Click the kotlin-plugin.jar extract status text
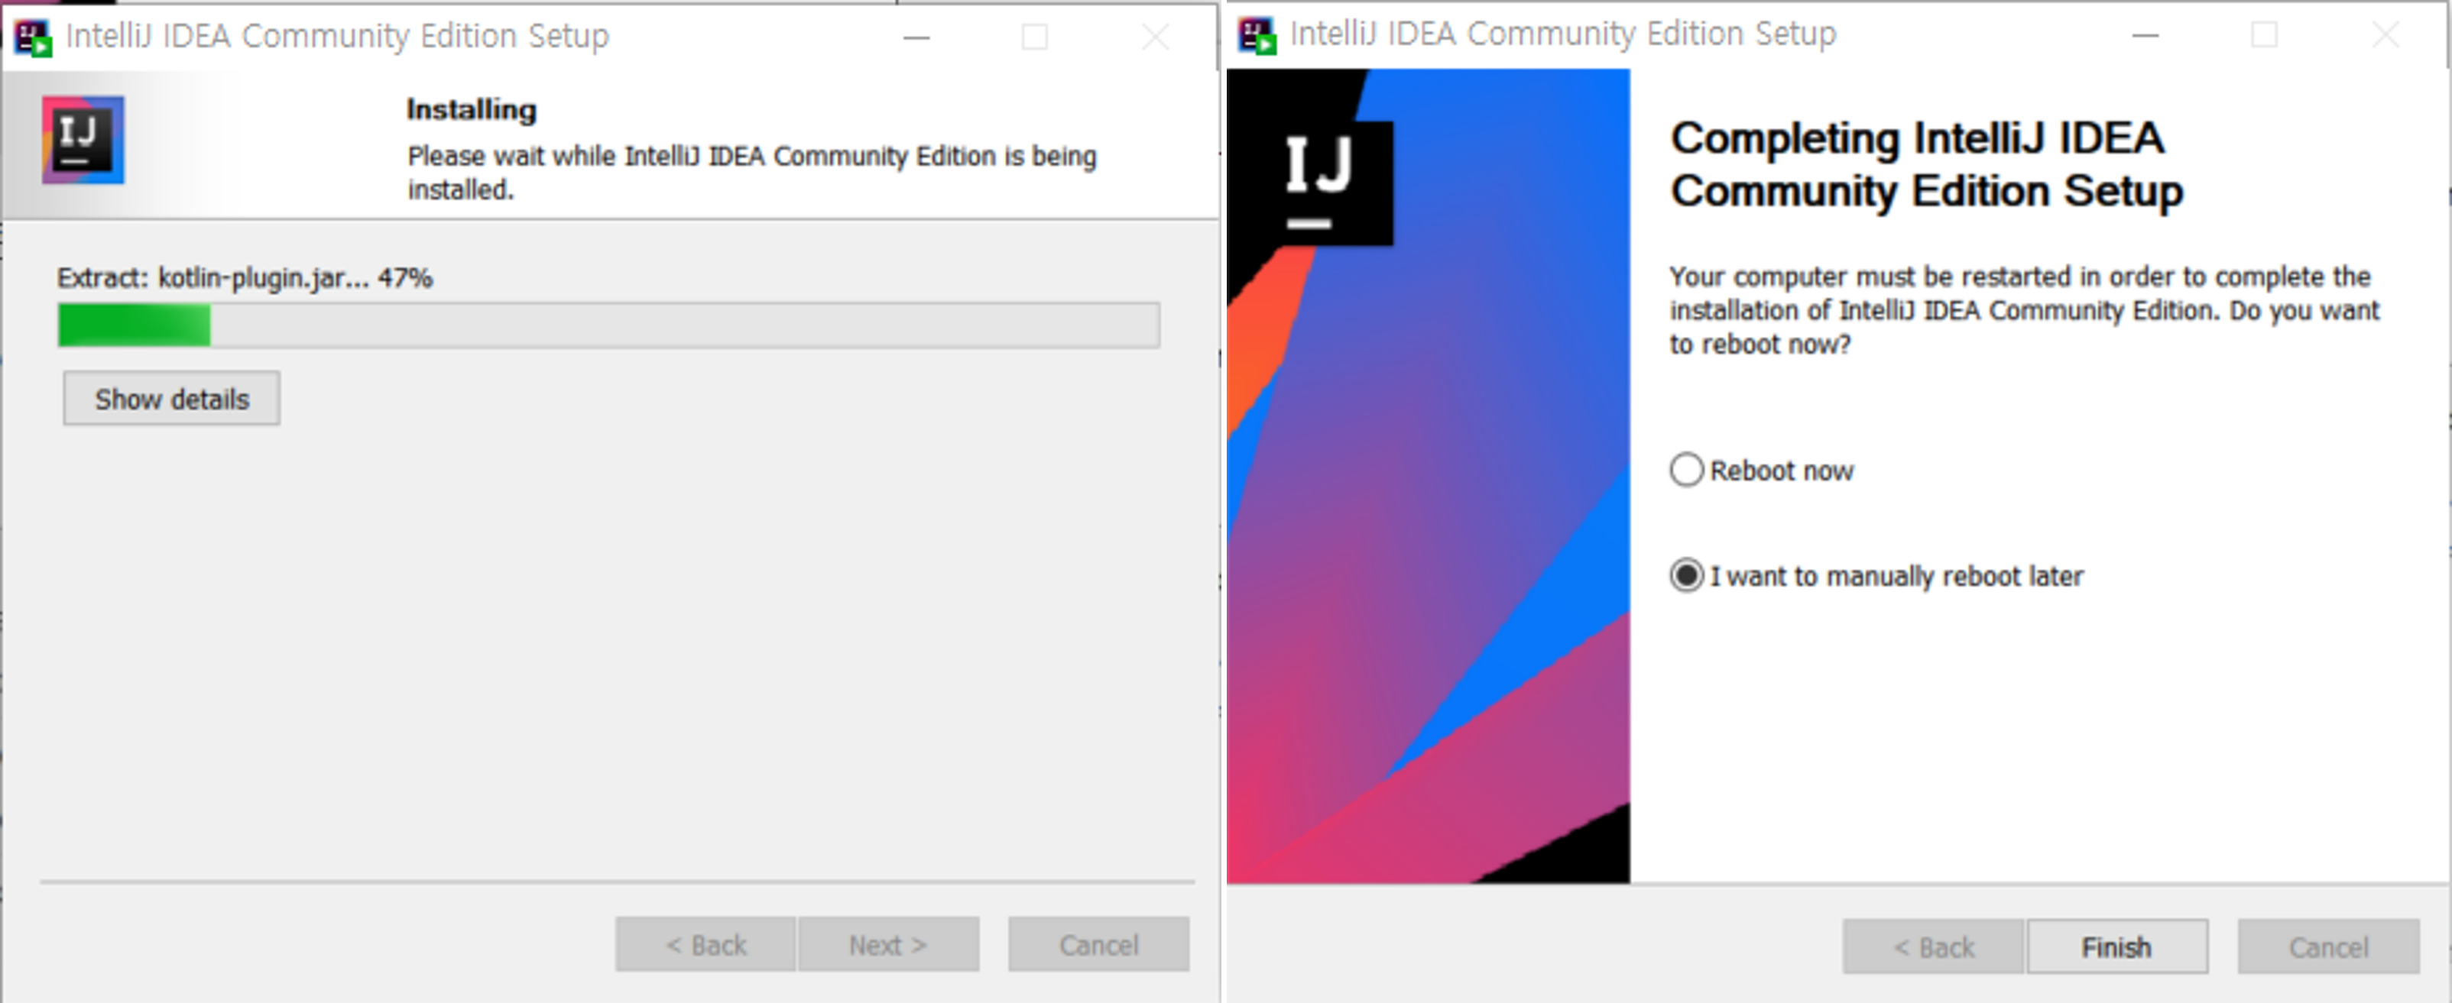Image resolution: width=2452 pixels, height=1003 pixels. [x=245, y=278]
